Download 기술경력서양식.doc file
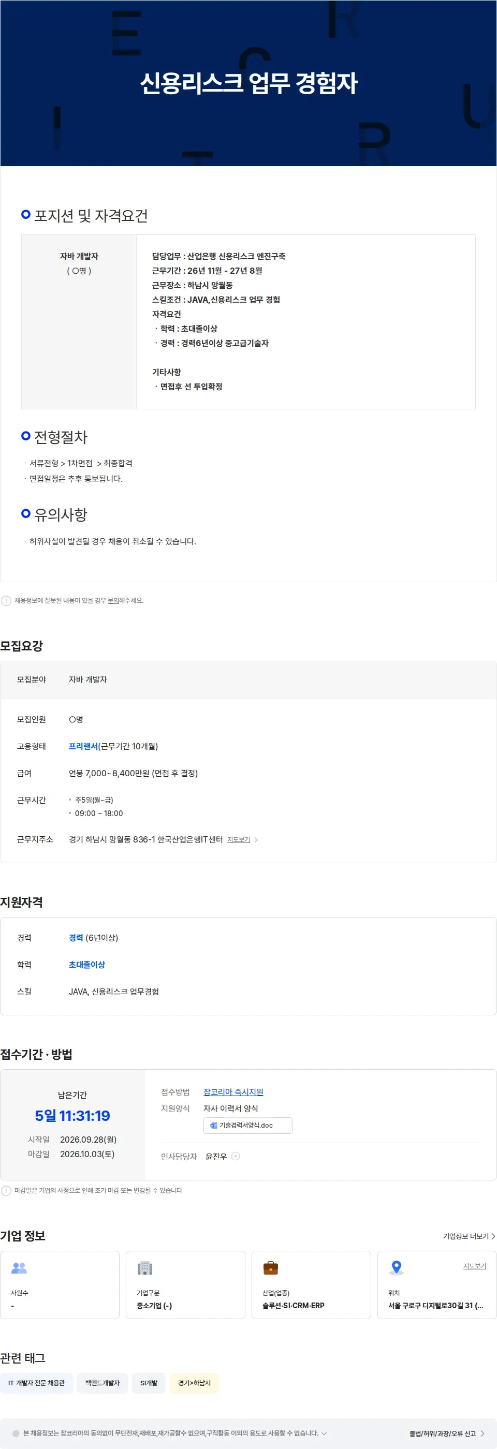 tap(247, 1126)
